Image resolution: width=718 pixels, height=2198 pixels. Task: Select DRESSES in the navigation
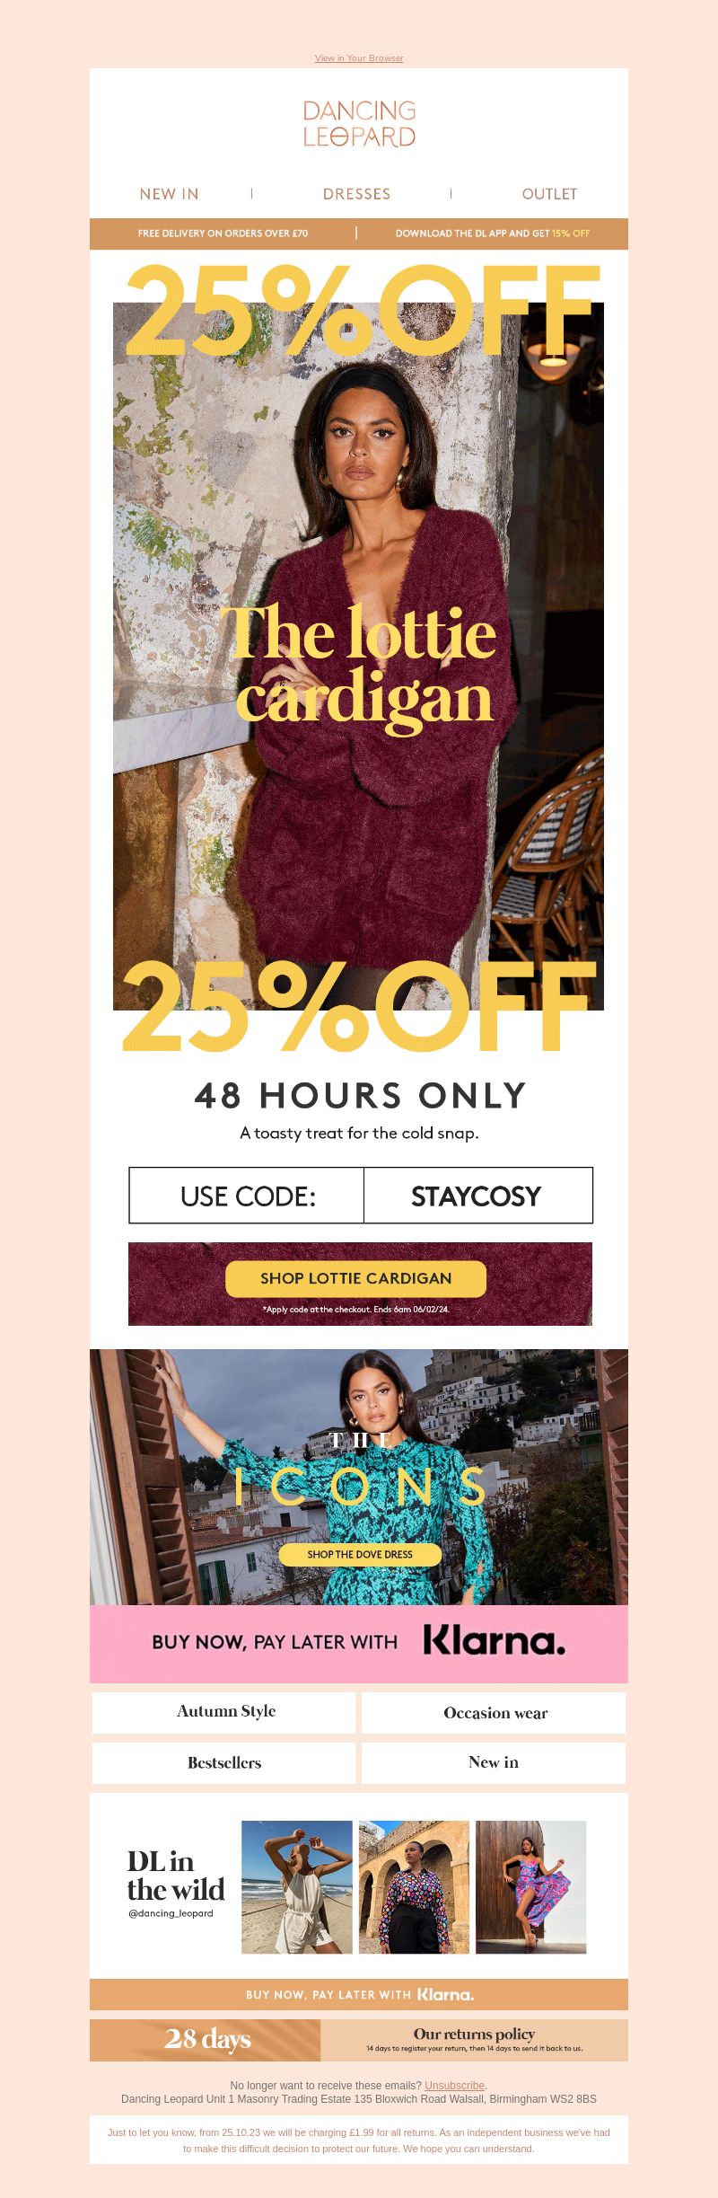356,194
